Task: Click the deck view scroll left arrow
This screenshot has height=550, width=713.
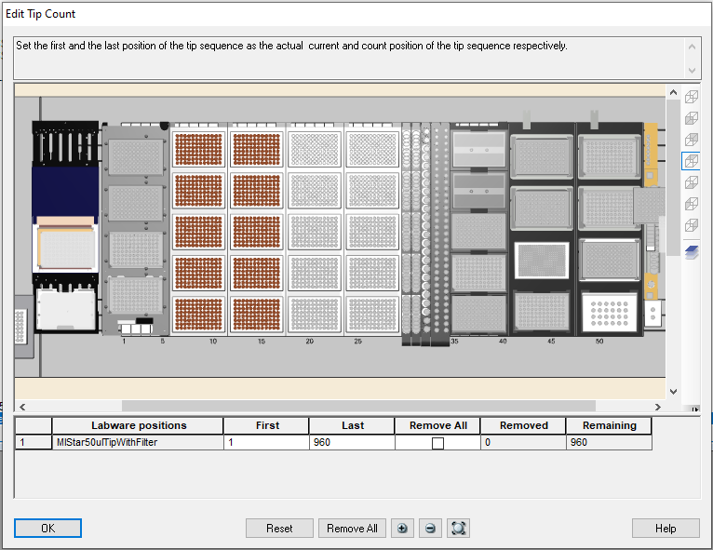Action: 22,407
